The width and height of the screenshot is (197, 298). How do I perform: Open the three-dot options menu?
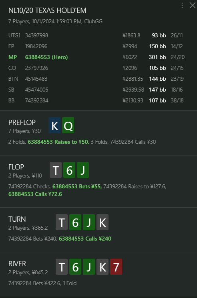click(x=182, y=5)
